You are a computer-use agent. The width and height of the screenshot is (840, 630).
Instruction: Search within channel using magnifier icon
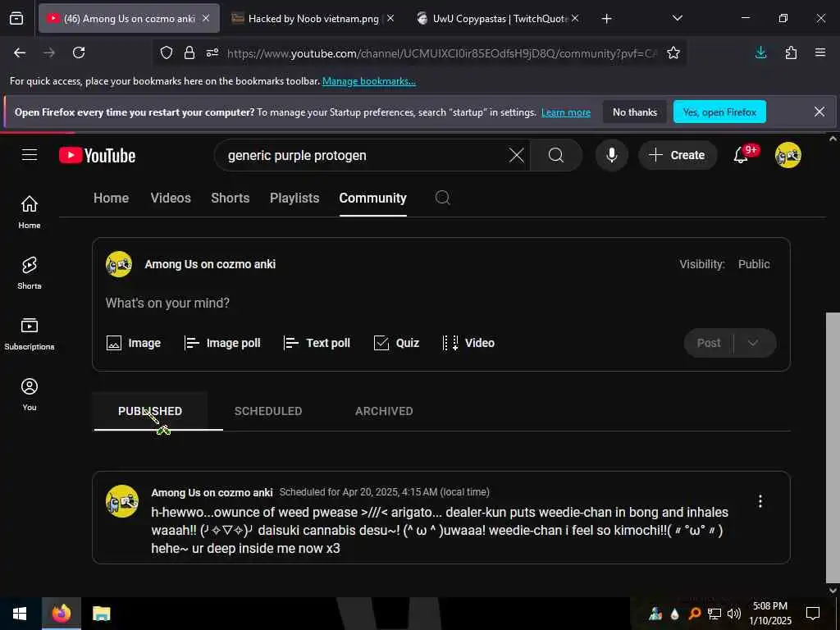point(442,198)
